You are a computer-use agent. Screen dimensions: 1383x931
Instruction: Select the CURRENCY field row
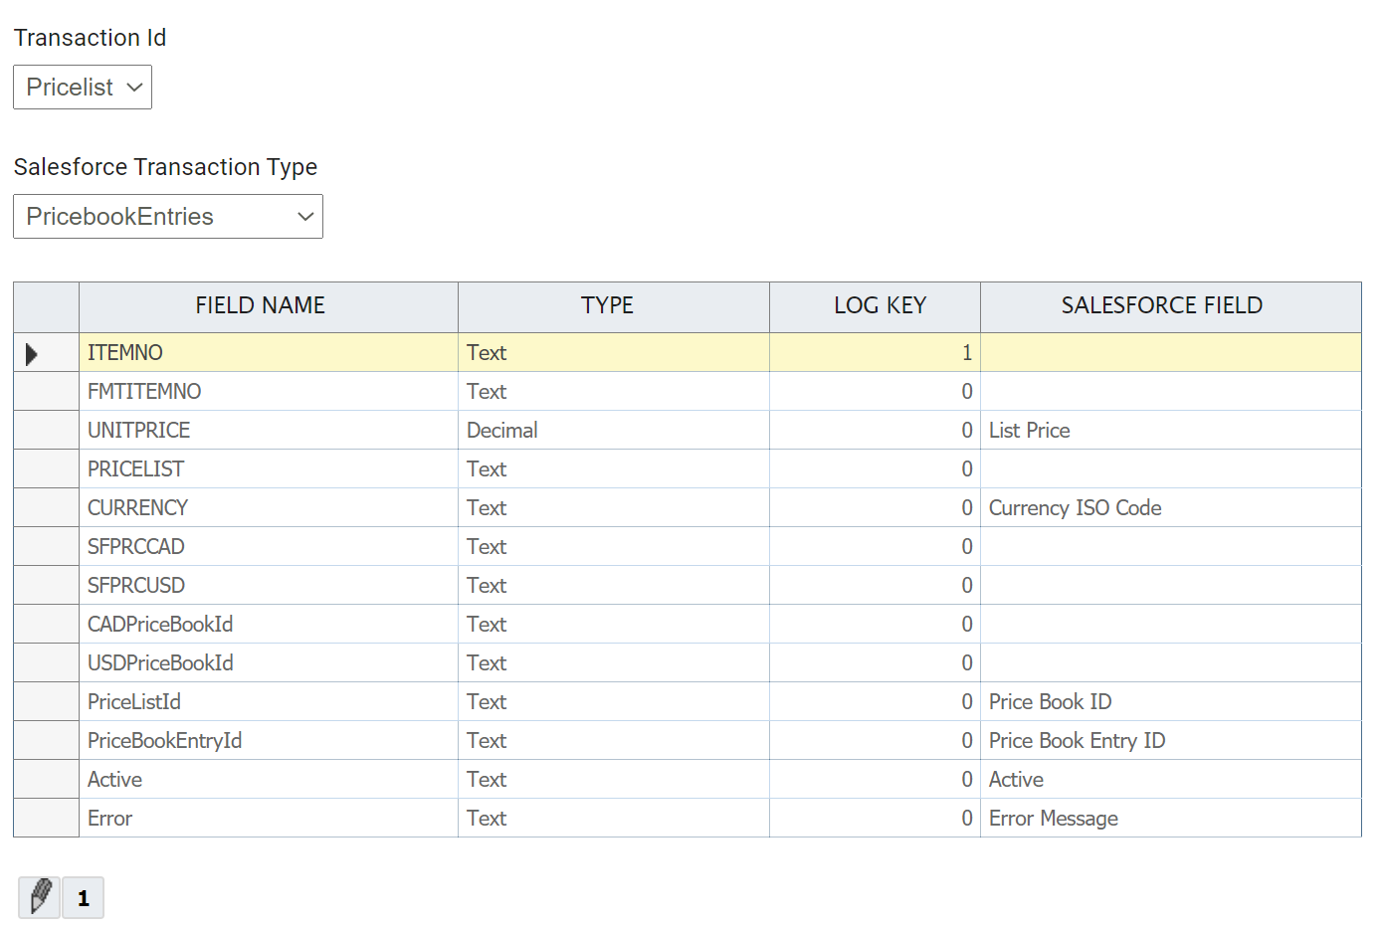point(267,508)
